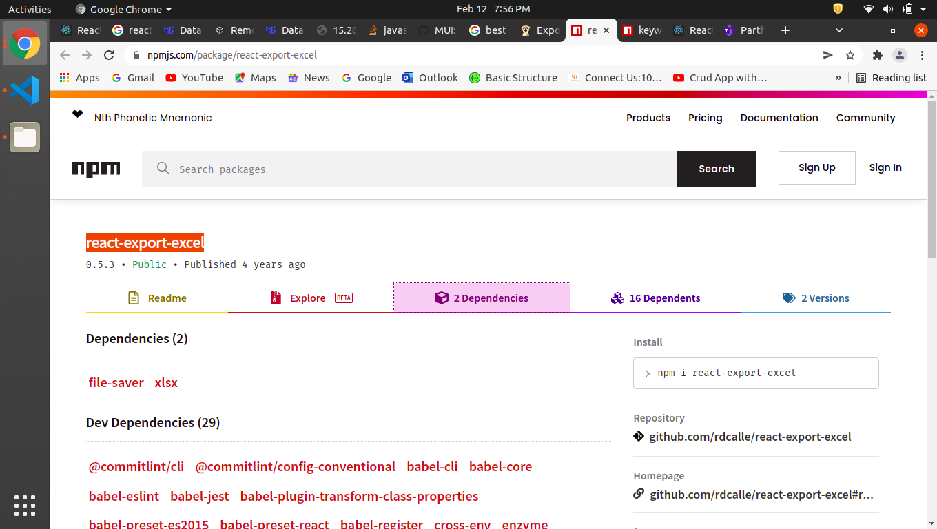This screenshot has height=529, width=937.
Task: Open the babel-core dev dependency
Action: point(500,467)
